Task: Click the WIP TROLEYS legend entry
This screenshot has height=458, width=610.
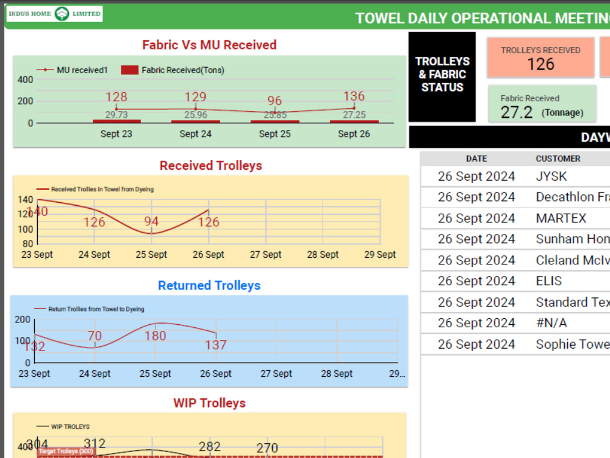Action: pyautogui.click(x=63, y=426)
